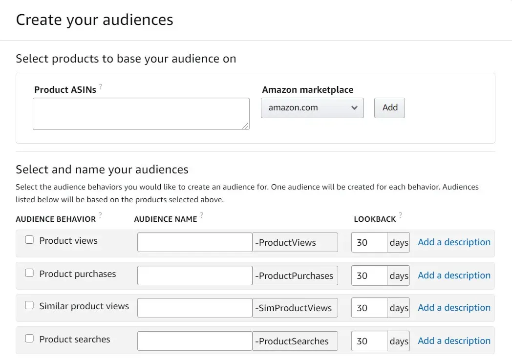Click Add a description for Similar product views
Image resolution: width=512 pixels, height=360 pixels.
click(454, 308)
